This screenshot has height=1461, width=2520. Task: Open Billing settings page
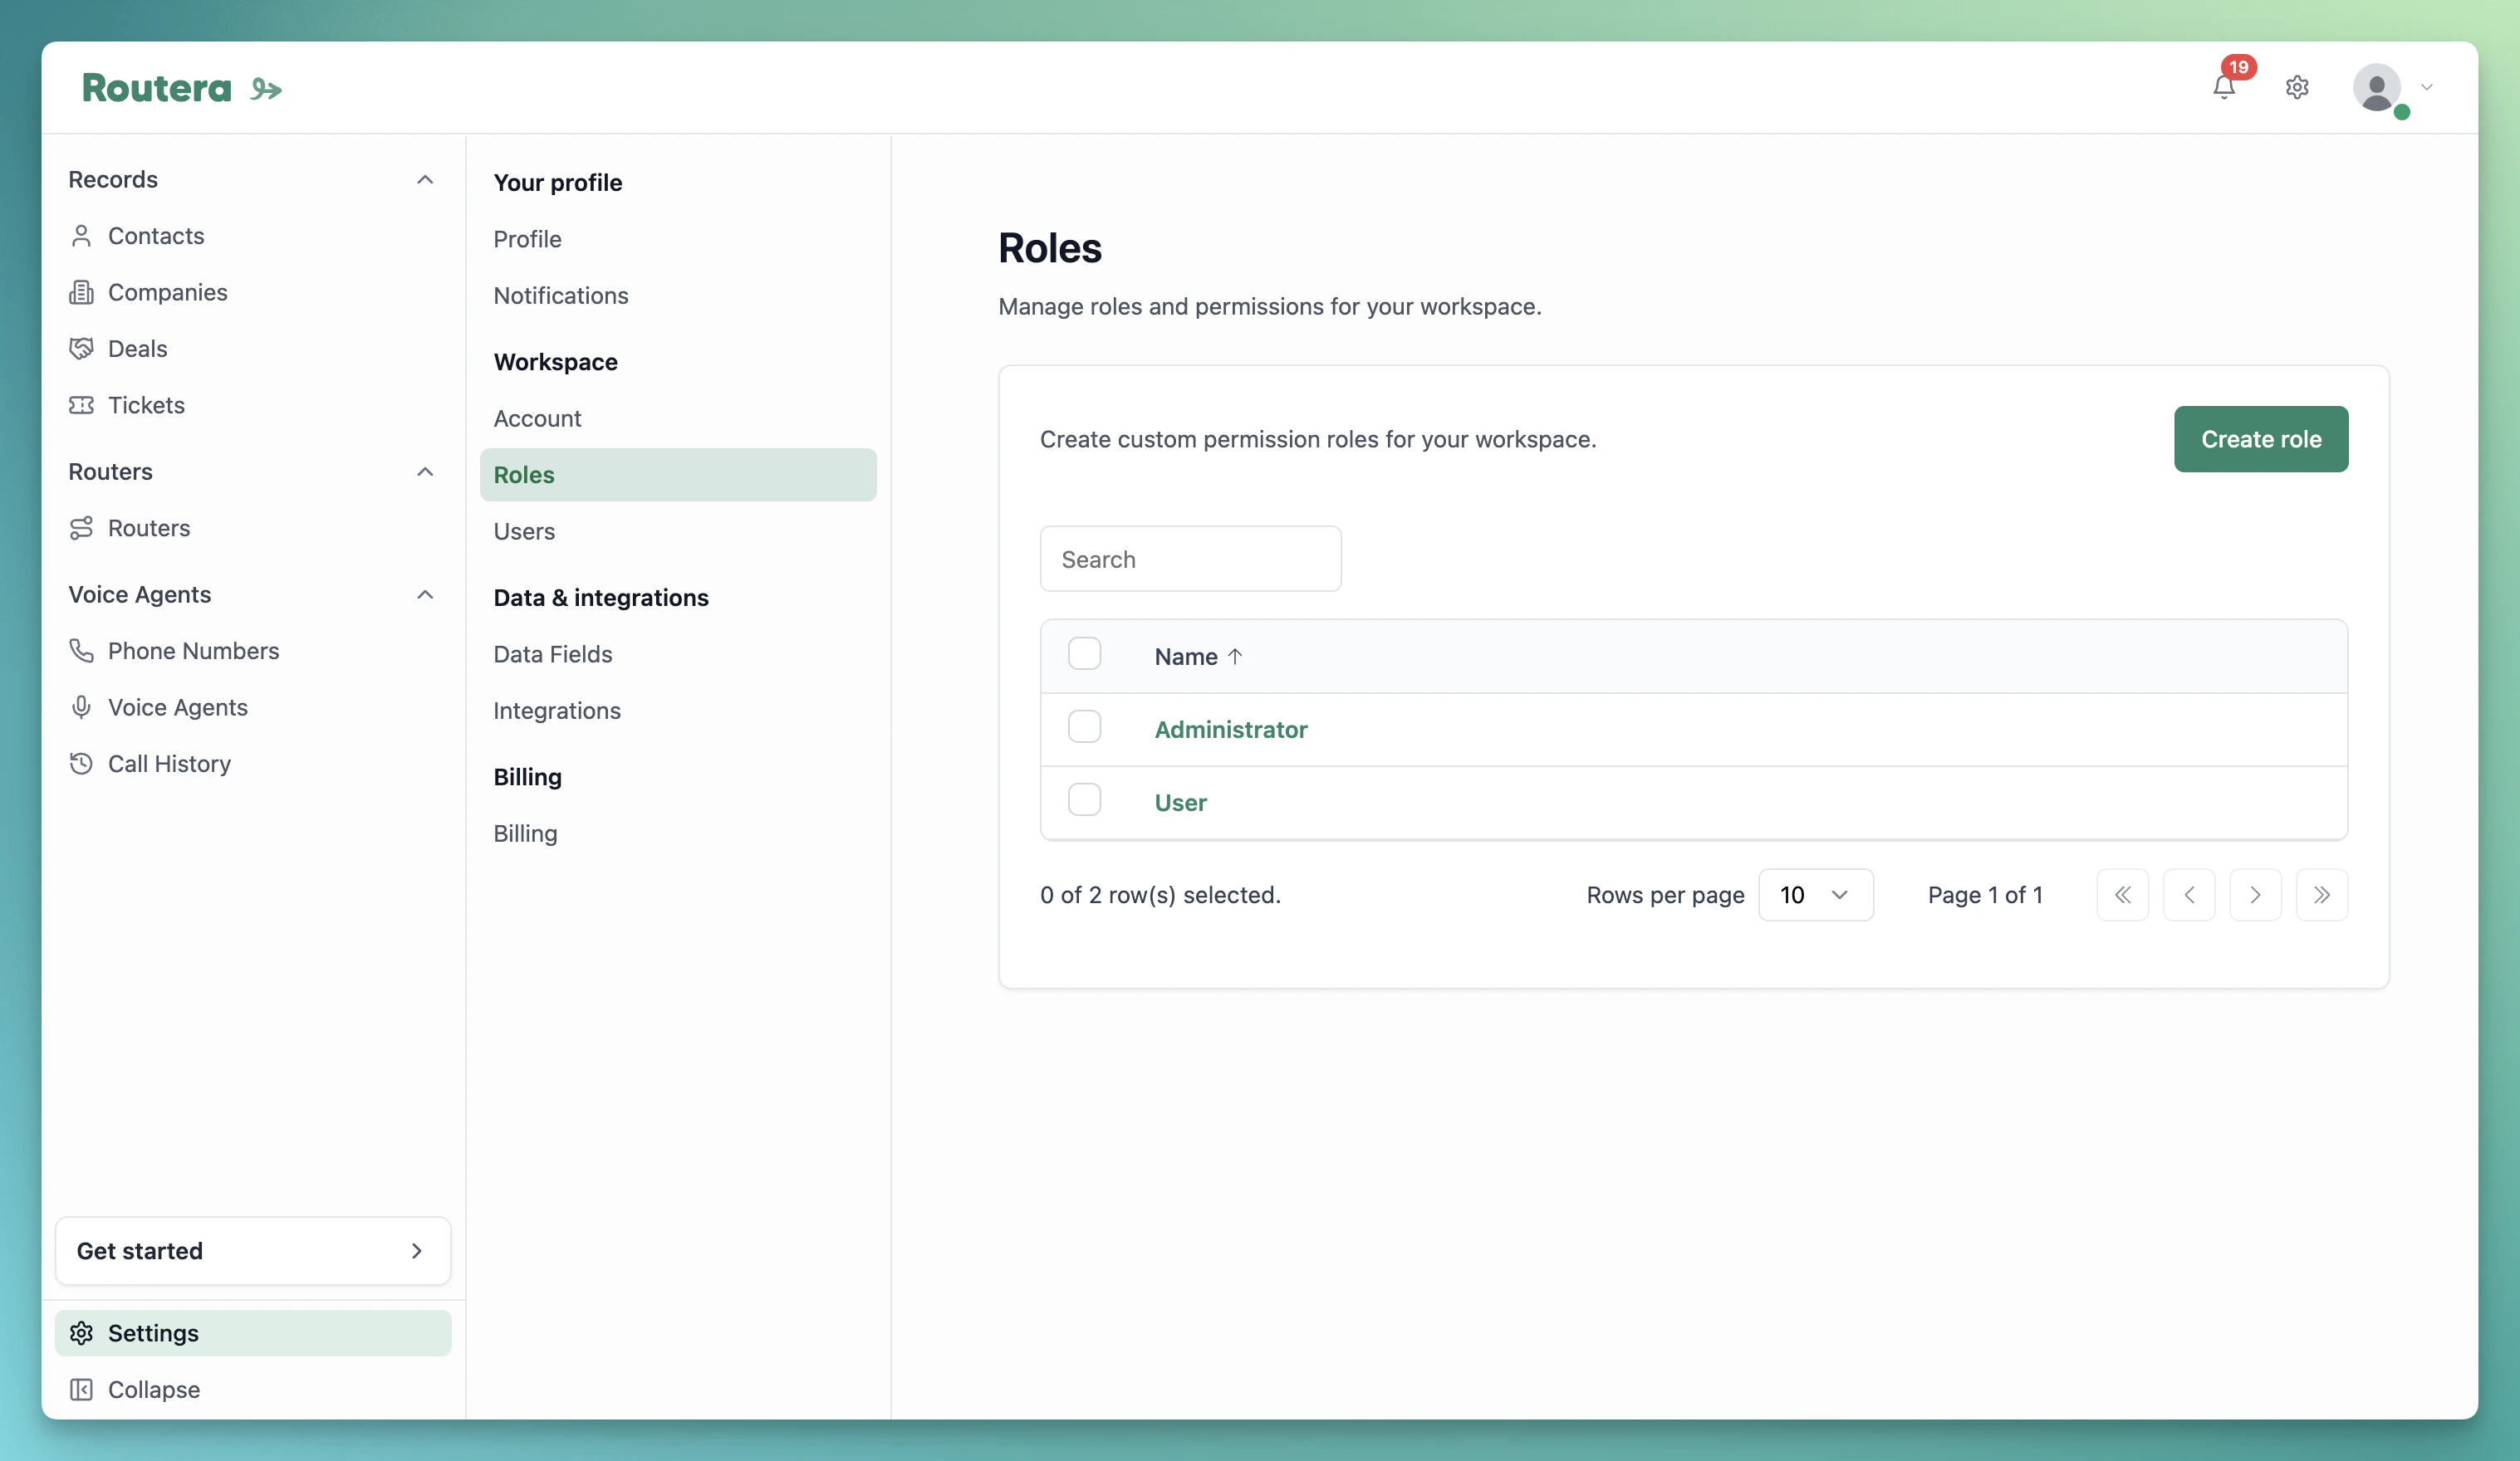point(525,833)
